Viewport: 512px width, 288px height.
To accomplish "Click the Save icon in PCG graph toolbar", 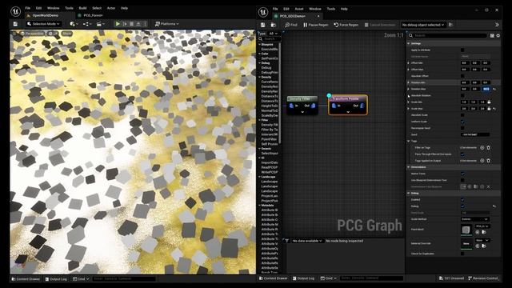I will point(263,25).
